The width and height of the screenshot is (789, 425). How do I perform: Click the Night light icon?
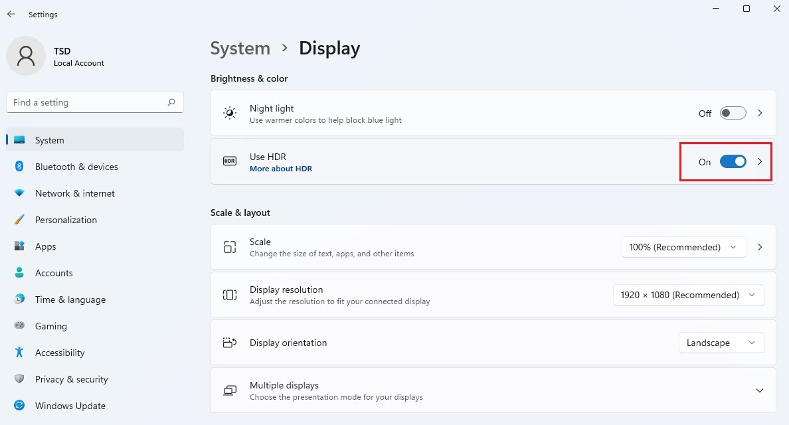229,113
